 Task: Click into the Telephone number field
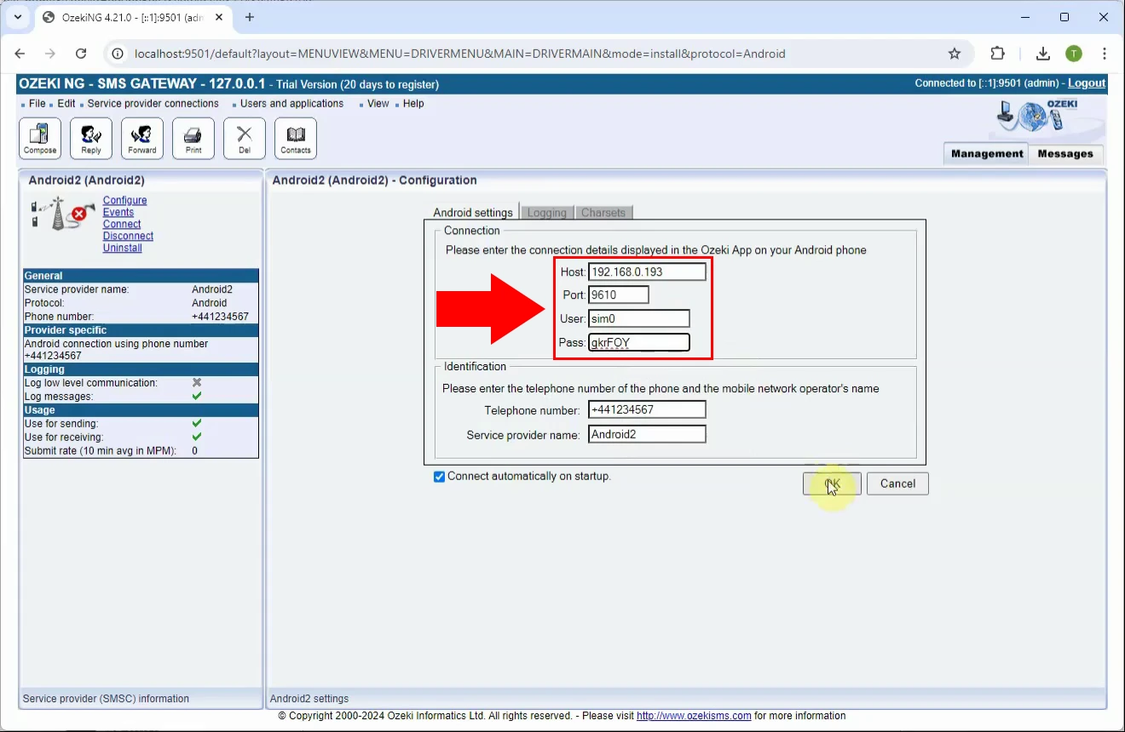647,410
